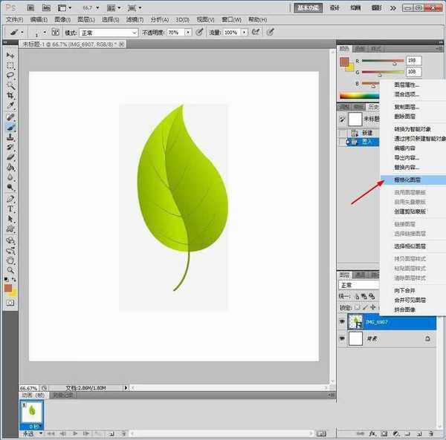Choose 栅格化图层 from the context menu
Viewport: 446px width, 440px height.
pyautogui.click(x=407, y=180)
